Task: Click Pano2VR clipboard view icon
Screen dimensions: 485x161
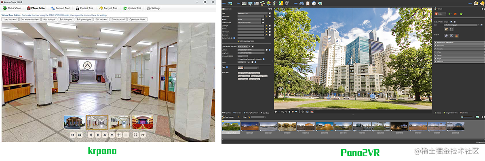Action: tap(308, 3)
